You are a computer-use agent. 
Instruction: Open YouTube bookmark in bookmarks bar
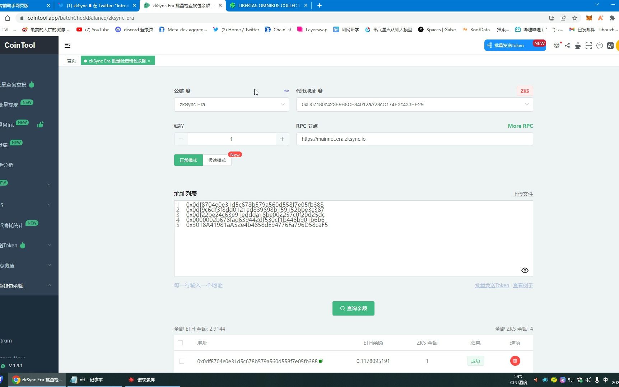(93, 29)
